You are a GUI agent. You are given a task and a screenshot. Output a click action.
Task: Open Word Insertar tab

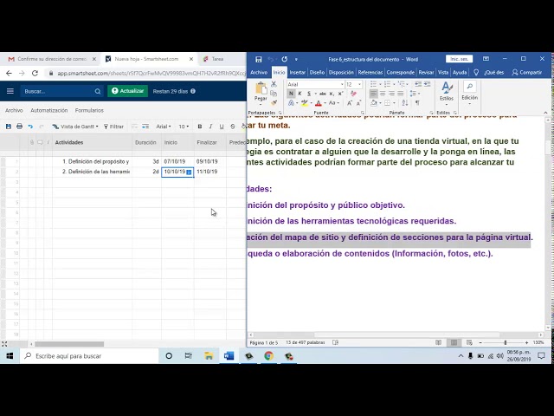(x=297, y=73)
